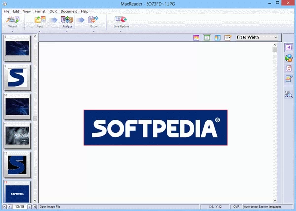This screenshot has width=296, height=211.
Task: Go to the first page button
Action: (x=5, y=207)
